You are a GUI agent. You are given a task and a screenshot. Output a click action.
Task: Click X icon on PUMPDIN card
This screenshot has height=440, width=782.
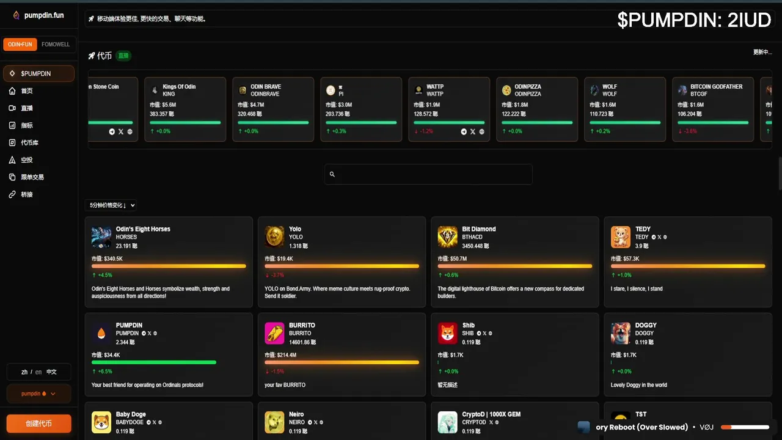coord(149,334)
